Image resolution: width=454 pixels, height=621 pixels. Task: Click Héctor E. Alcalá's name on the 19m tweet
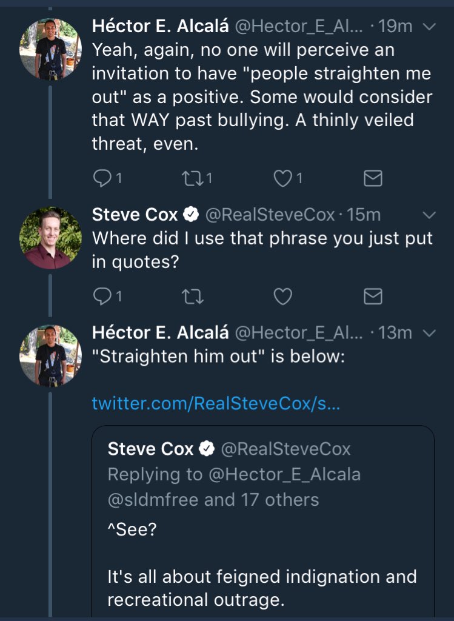[x=160, y=27]
